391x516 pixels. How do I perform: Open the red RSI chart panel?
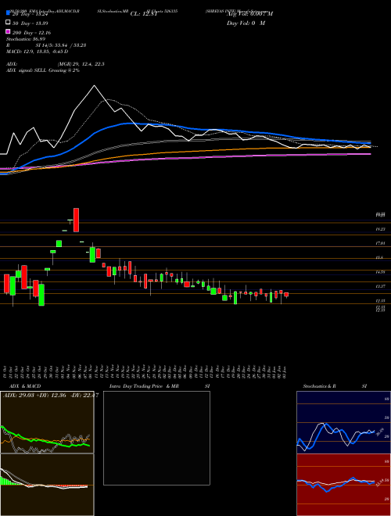point(343,485)
